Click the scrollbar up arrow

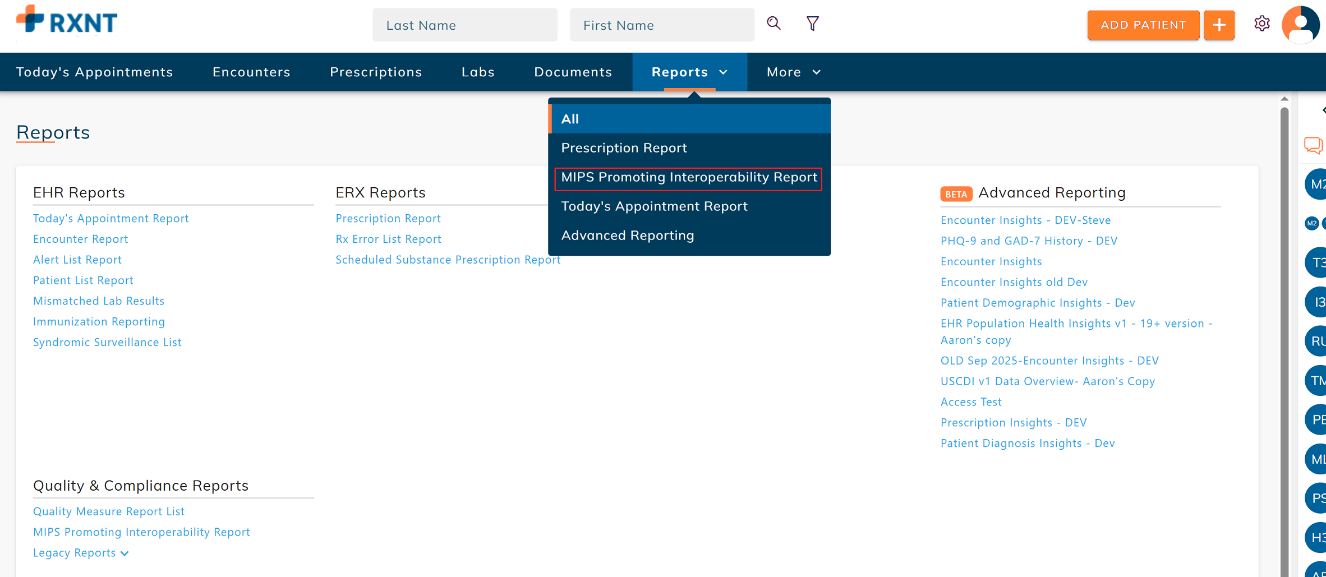(x=1284, y=99)
